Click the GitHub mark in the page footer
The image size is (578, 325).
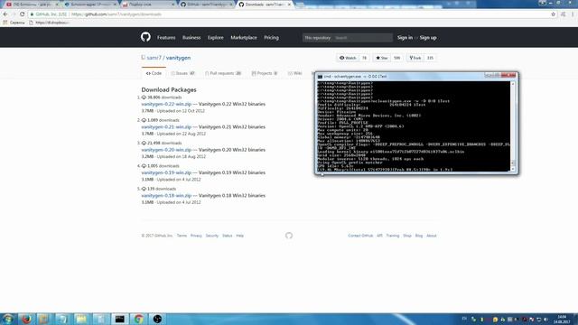[289, 236]
